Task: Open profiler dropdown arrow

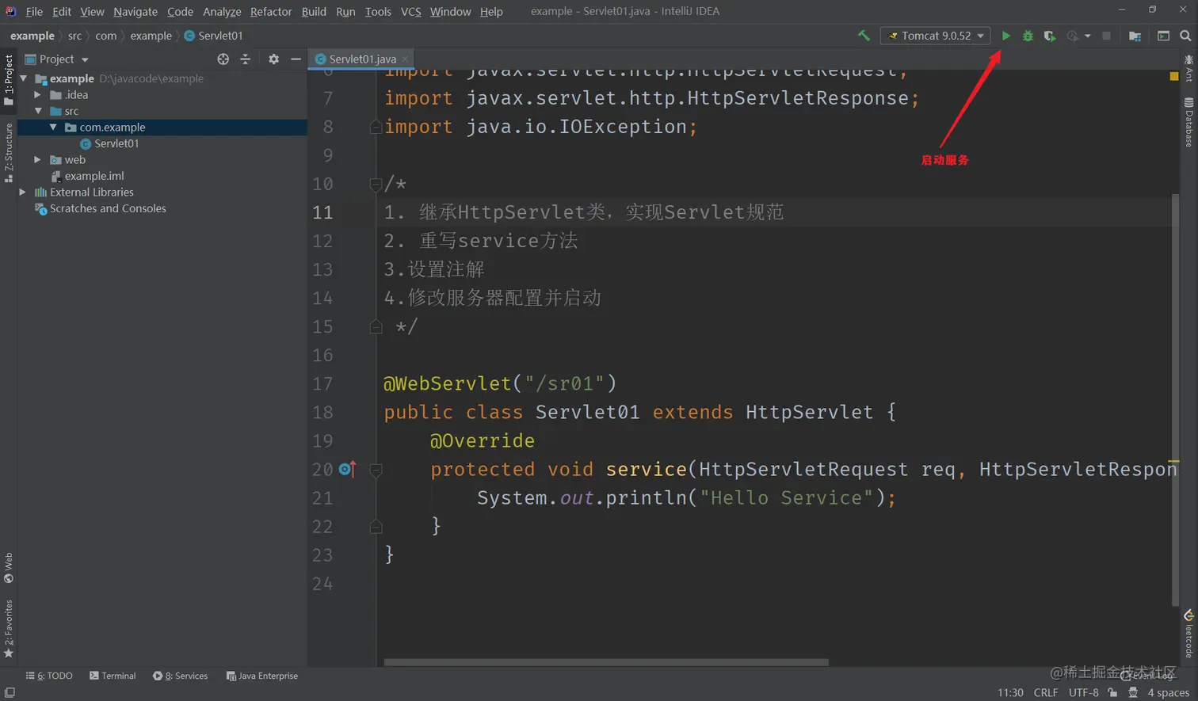Action: [x=1087, y=36]
